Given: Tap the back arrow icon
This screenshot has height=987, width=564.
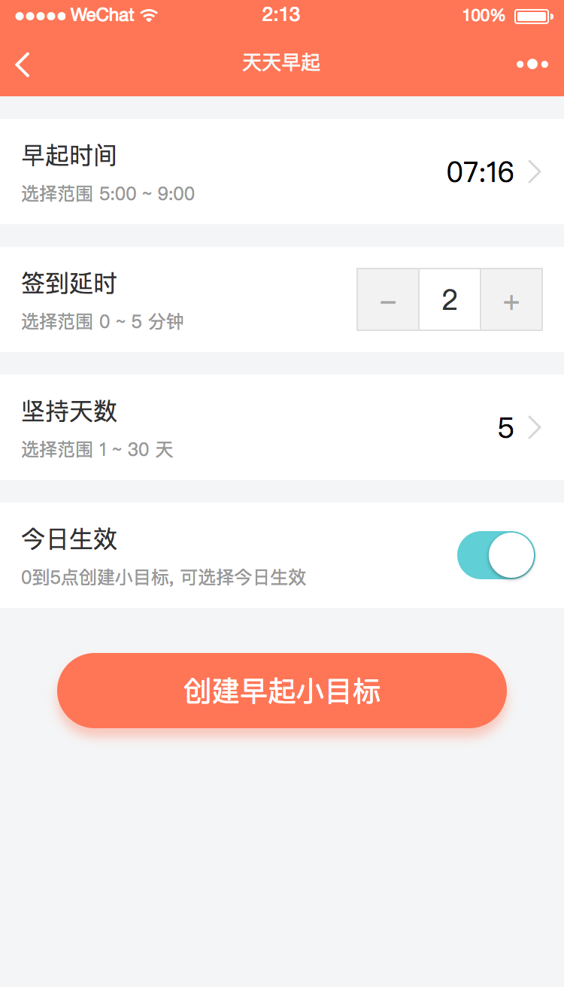Looking at the screenshot, I should (x=23, y=65).
